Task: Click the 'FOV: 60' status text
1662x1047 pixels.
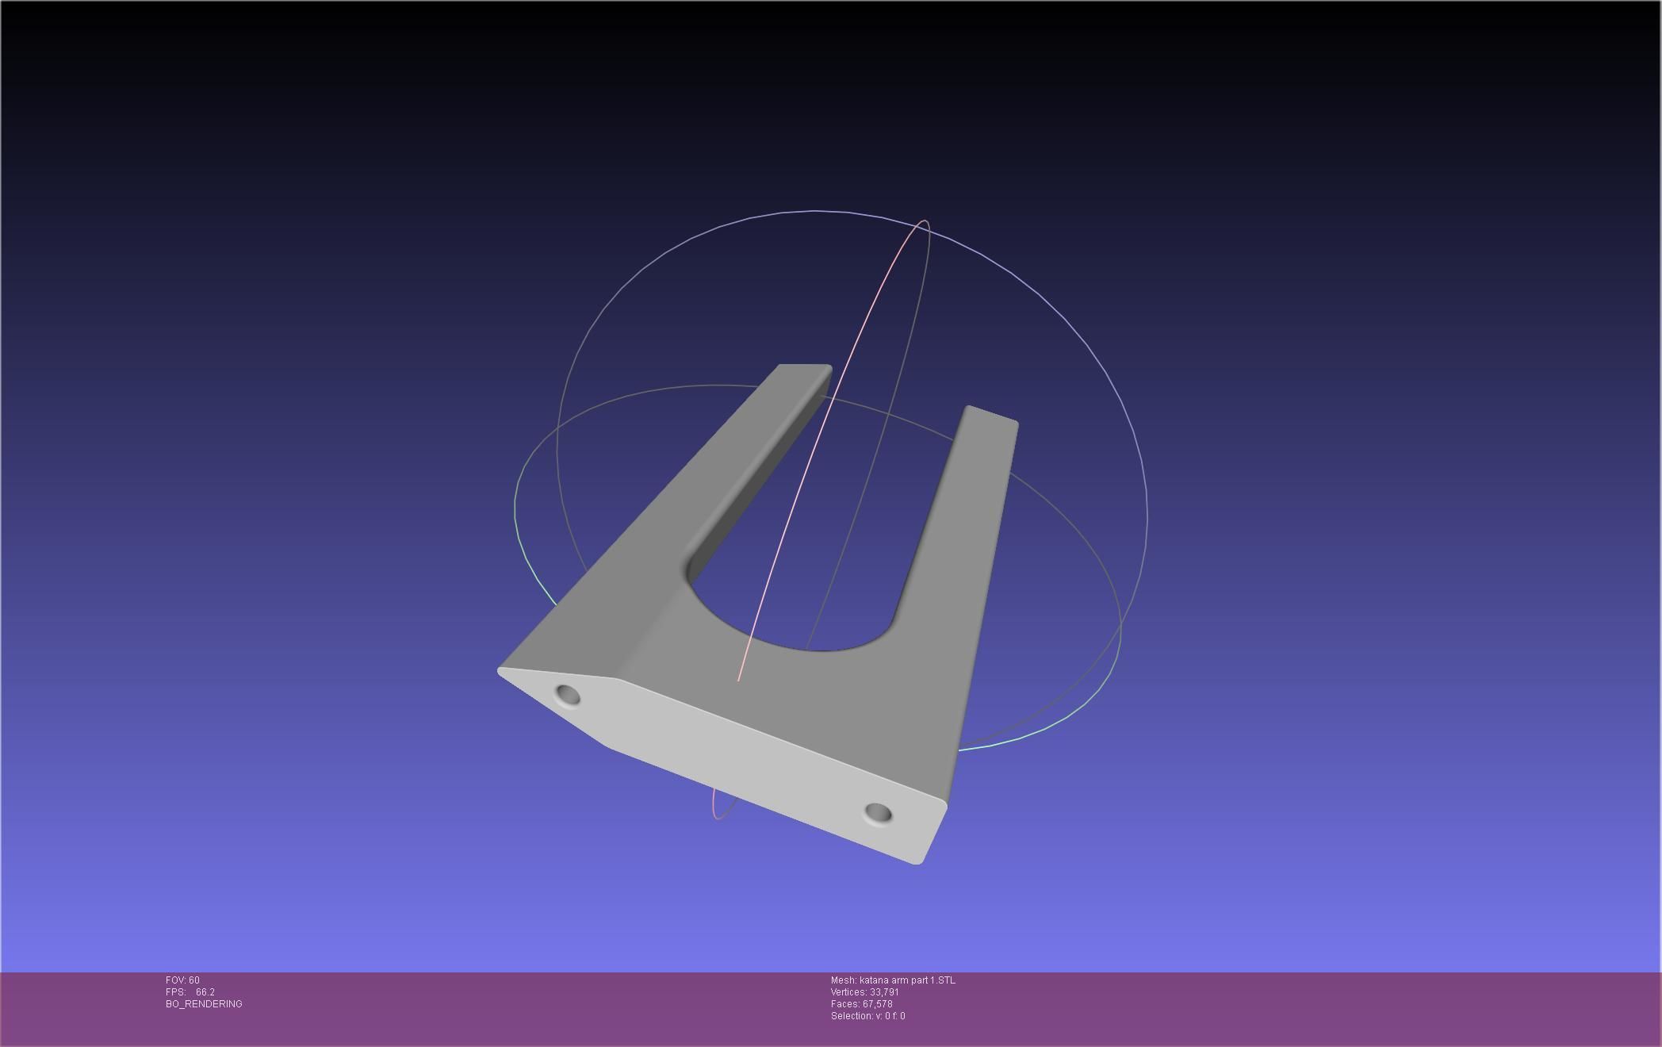Action: (182, 980)
